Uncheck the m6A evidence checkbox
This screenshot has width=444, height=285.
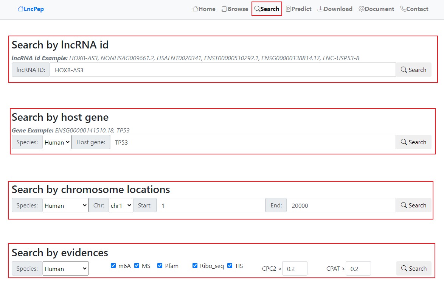[x=113, y=266]
